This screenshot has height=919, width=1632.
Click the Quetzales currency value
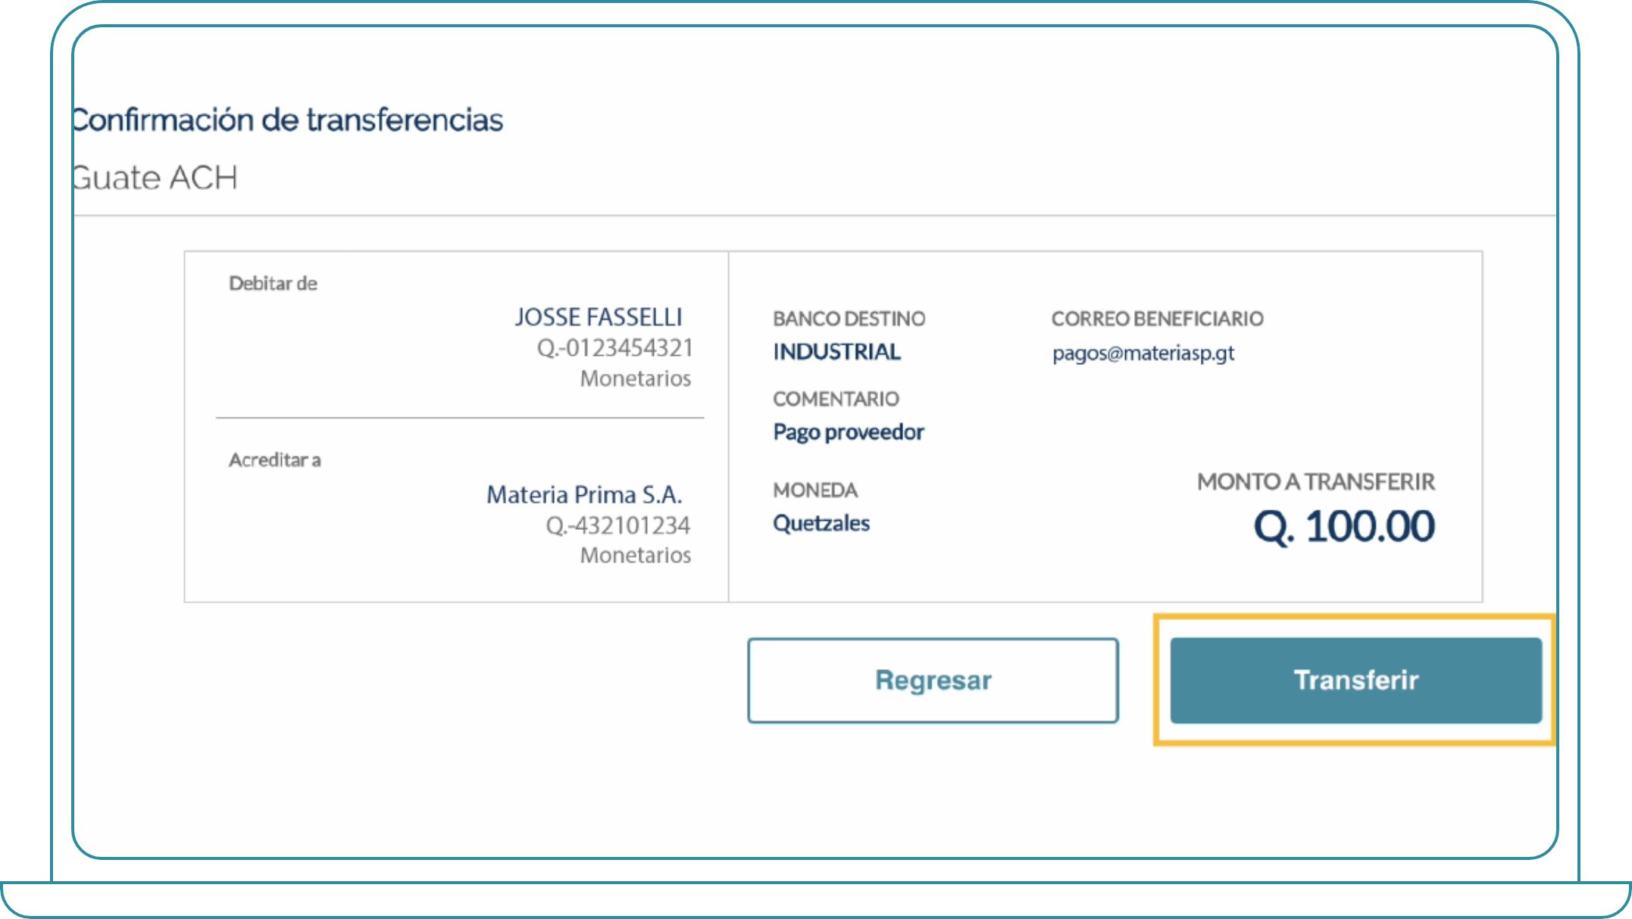tap(821, 523)
